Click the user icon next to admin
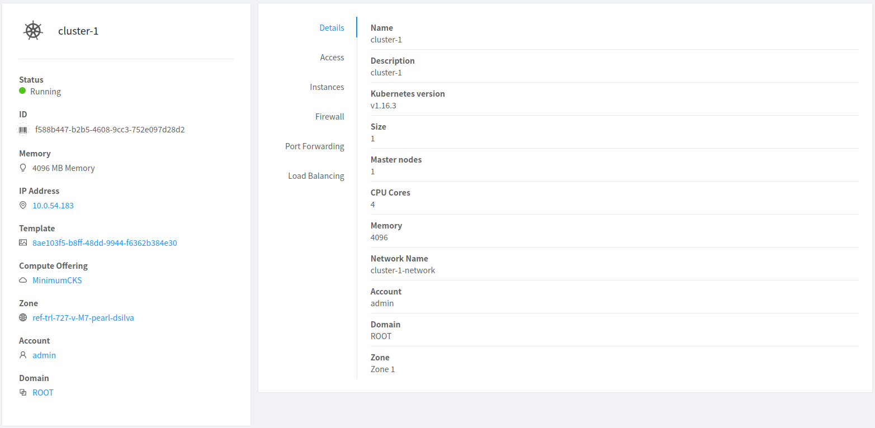The height and width of the screenshot is (428, 875). point(23,355)
